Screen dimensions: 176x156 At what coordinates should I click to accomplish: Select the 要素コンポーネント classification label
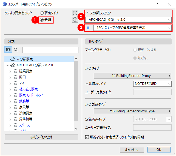pos(31,95)
